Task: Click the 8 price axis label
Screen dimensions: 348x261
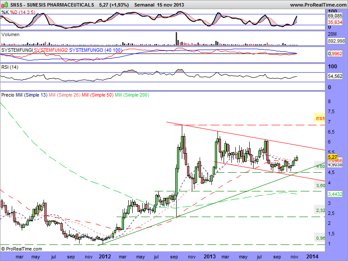Action: pos(329,101)
